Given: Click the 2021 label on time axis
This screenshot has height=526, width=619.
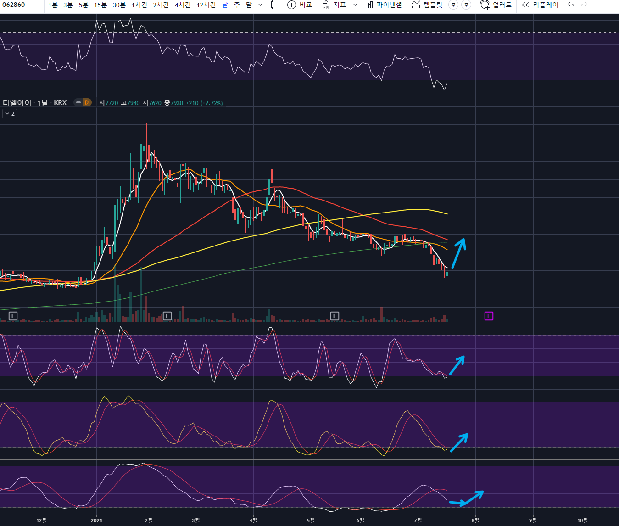Looking at the screenshot, I should pos(96,520).
